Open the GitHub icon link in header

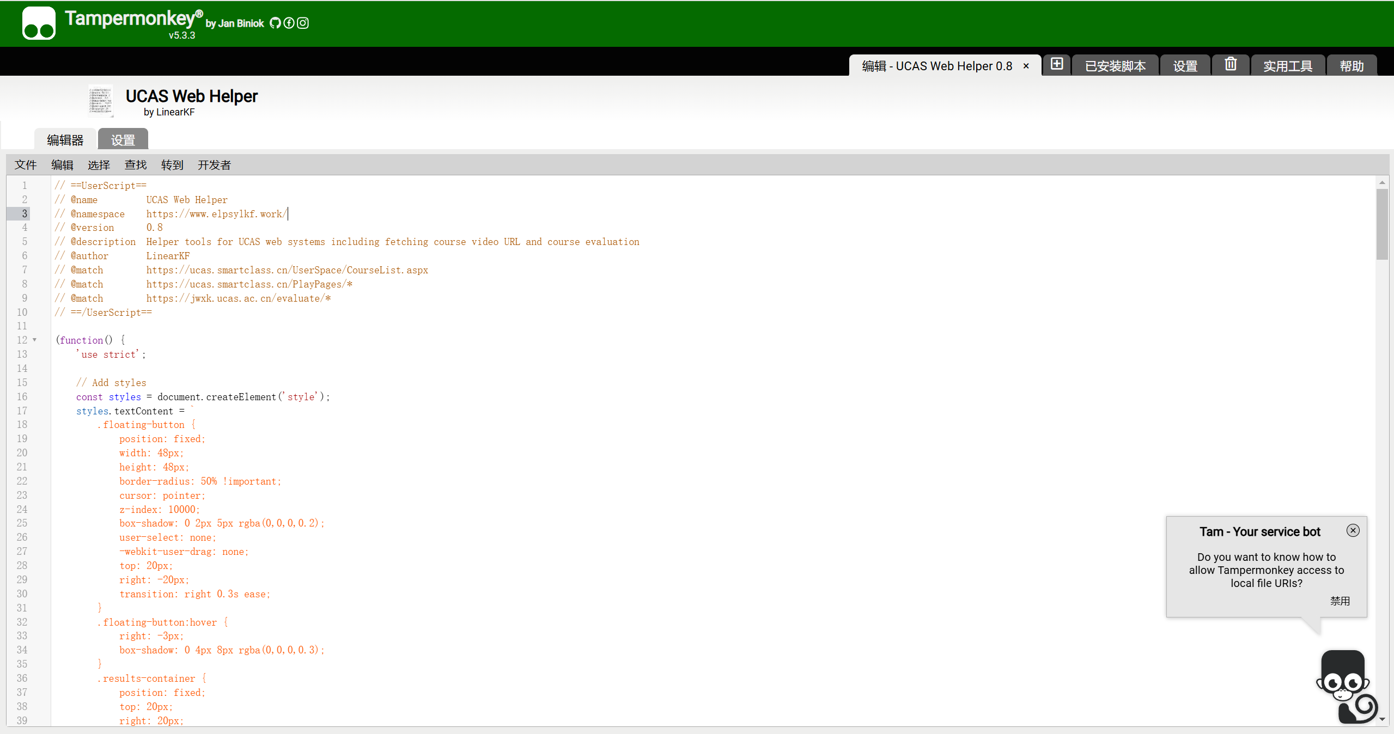pyautogui.click(x=275, y=23)
